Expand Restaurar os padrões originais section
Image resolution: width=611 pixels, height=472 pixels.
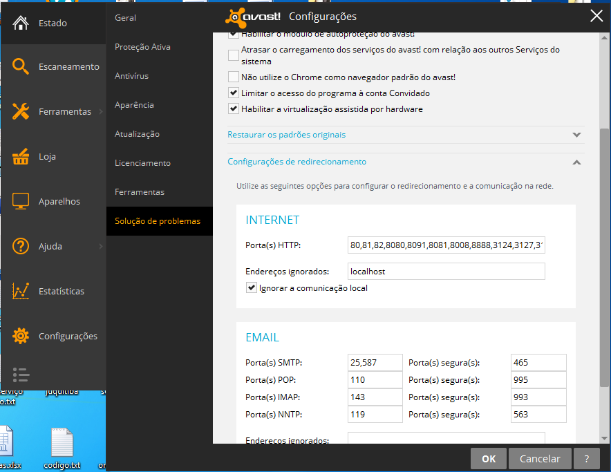tap(576, 135)
